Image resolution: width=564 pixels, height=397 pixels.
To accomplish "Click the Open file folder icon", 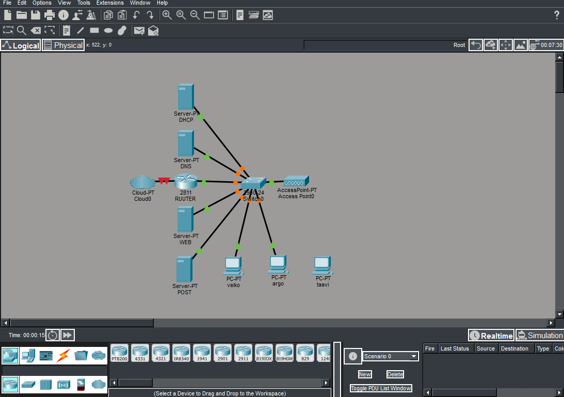I will [x=22, y=15].
